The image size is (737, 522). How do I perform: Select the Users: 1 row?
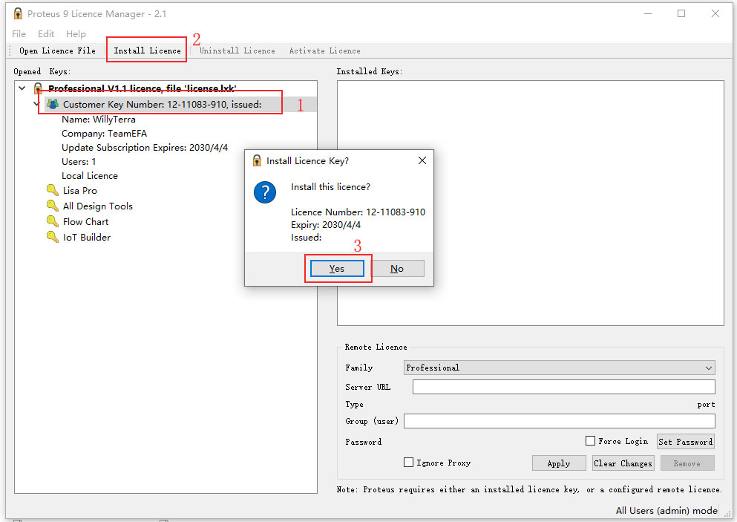tap(79, 162)
